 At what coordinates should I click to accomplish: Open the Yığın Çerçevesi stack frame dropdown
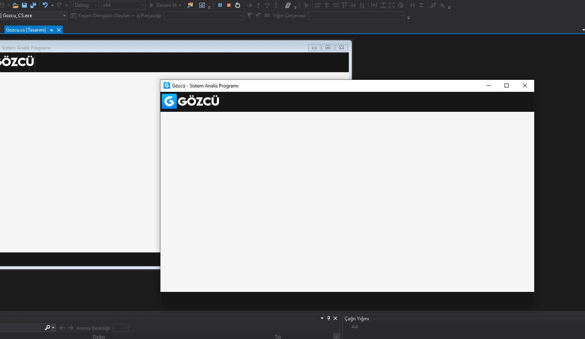[357, 16]
